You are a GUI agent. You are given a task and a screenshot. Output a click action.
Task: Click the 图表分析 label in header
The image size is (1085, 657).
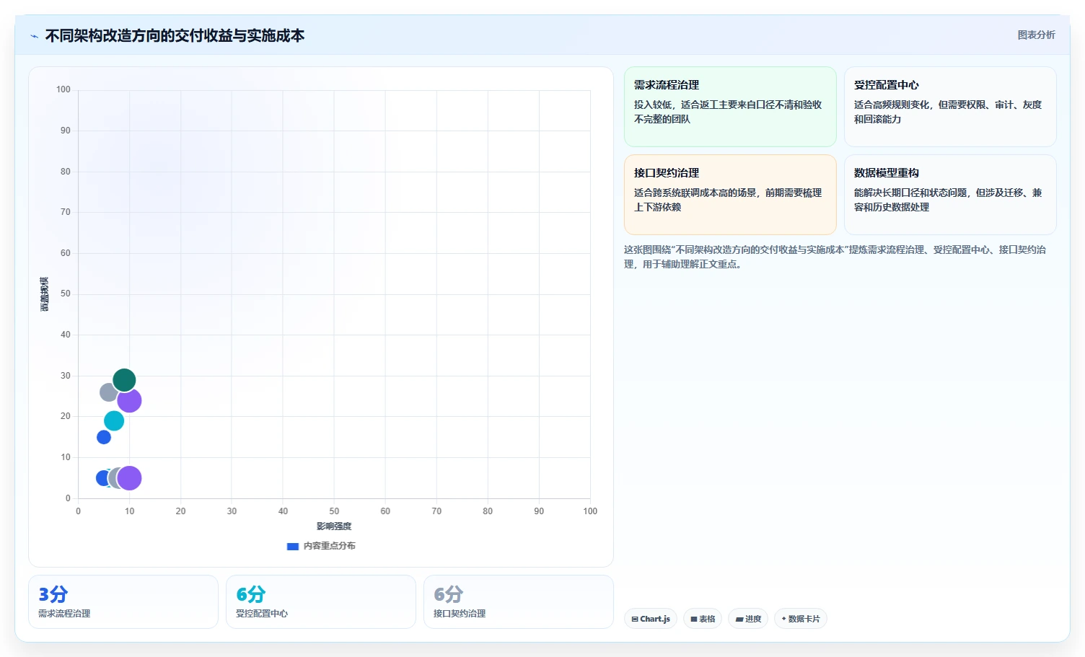[1036, 35]
